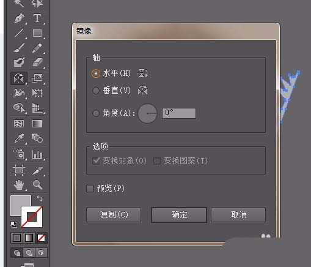Set paint mode to Color
Screen dimensions: 311x267
(x=16, y=238)
